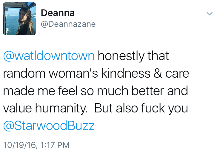Click Deanna's profile photo
Image resolution: width=214 pixels, height=152 pixels.
(x=19, y=19)
